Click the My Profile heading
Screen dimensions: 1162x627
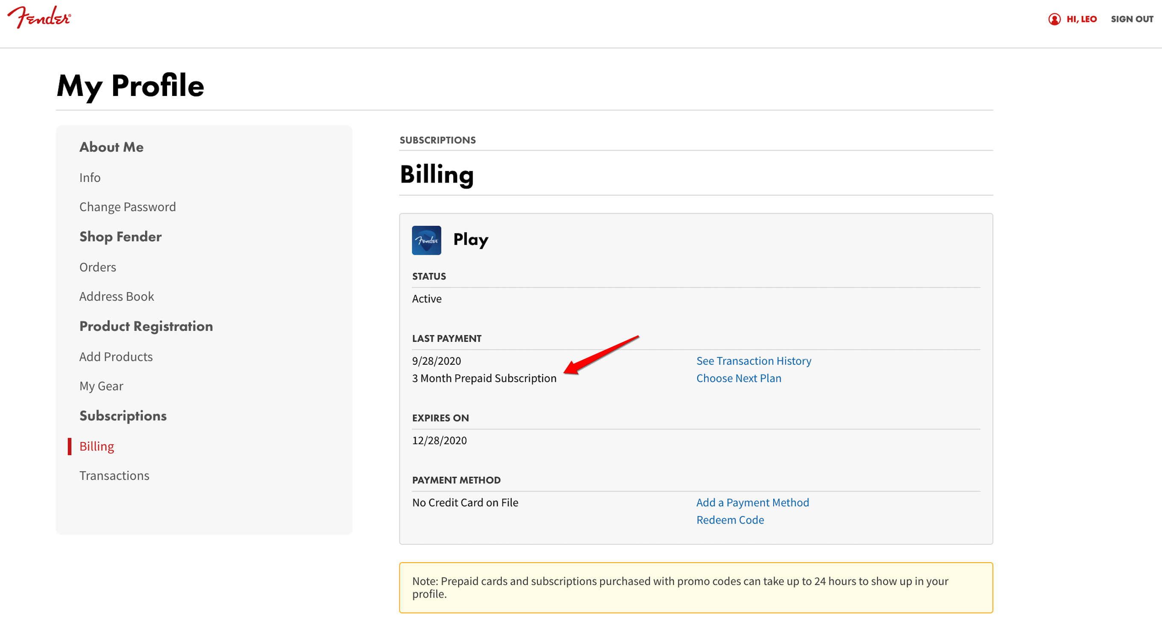click(130, 86)
